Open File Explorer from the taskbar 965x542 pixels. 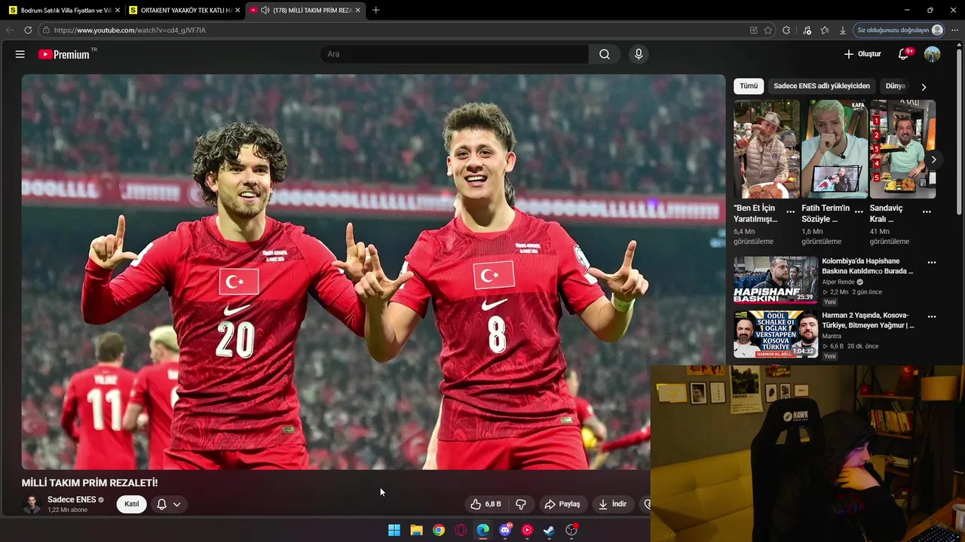pyautogui.click(x=416, y=530)
